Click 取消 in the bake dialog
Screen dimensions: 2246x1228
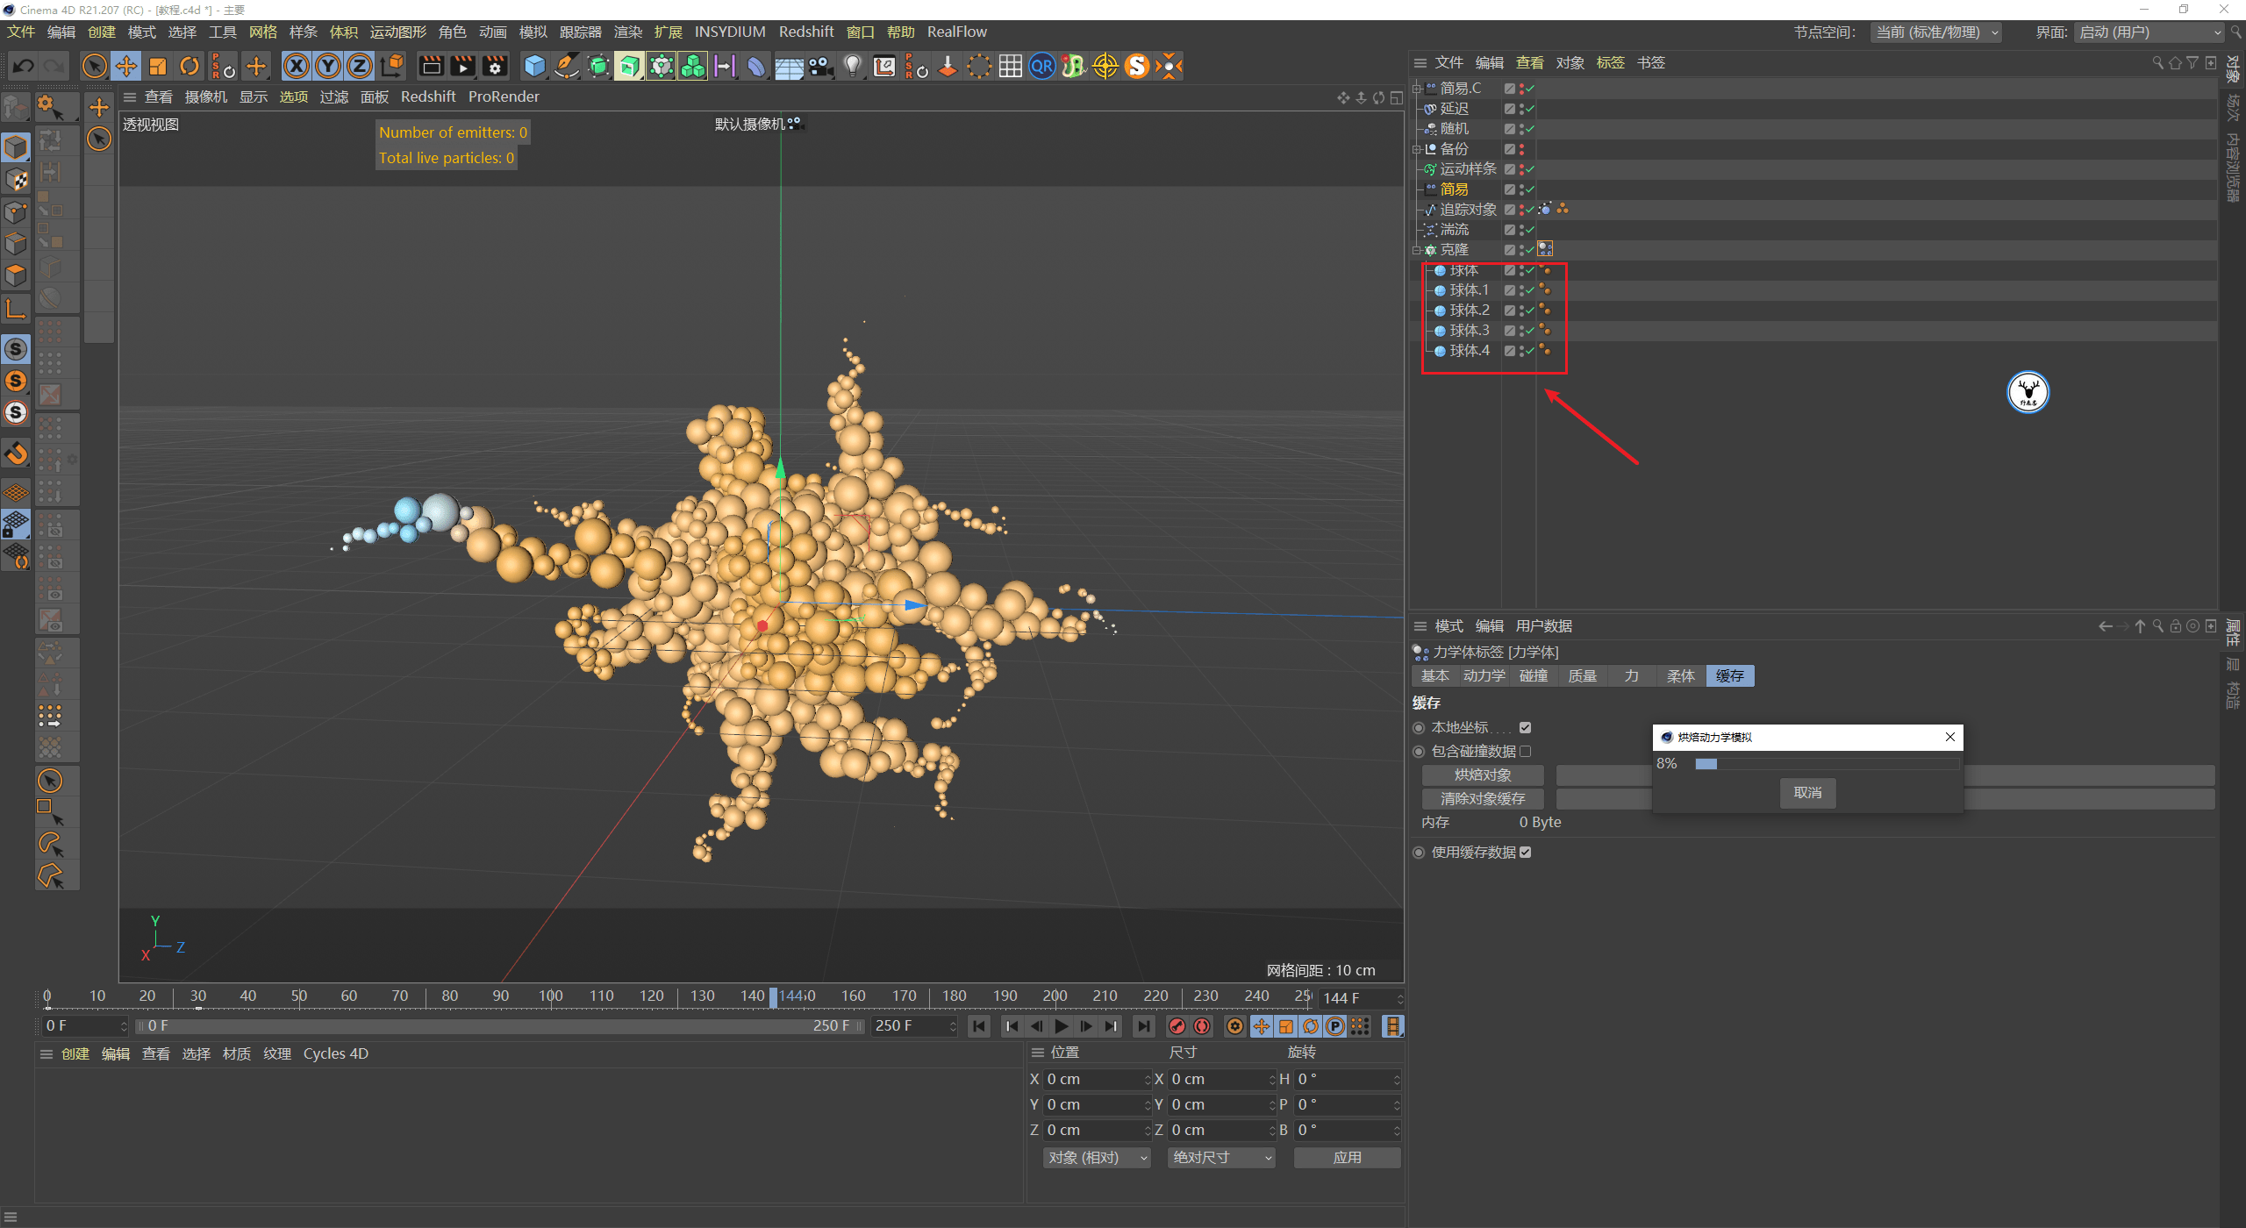1806,792
